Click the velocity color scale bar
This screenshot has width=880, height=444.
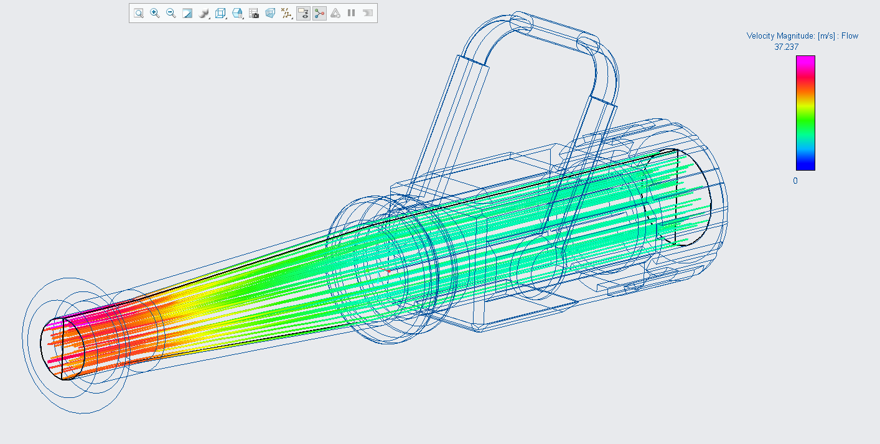coord(804,112)
